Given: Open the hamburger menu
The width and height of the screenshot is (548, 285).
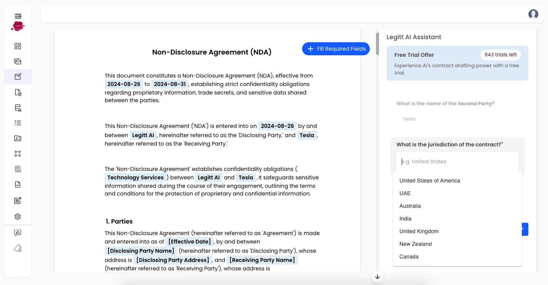Looking at the screenshot, I should pos(18,16).
